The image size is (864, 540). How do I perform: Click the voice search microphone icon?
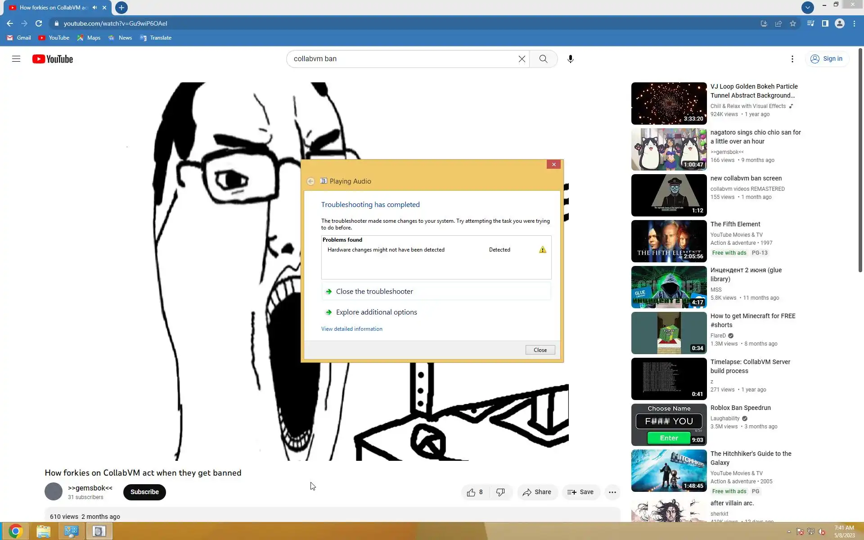click(x=570, y=59)
